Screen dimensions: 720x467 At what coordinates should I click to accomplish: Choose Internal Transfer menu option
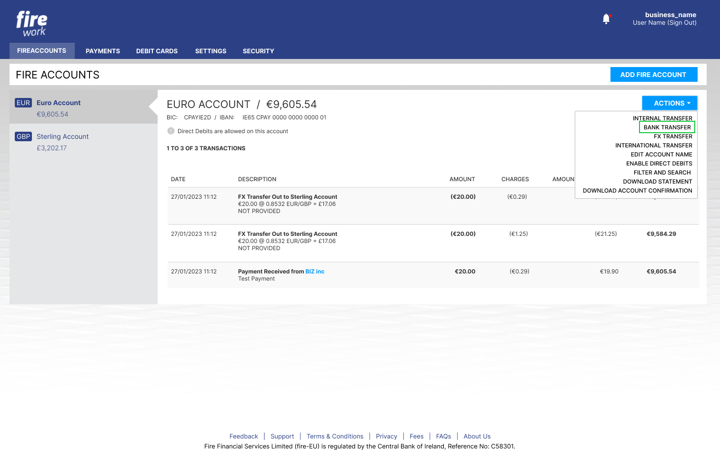662,118
